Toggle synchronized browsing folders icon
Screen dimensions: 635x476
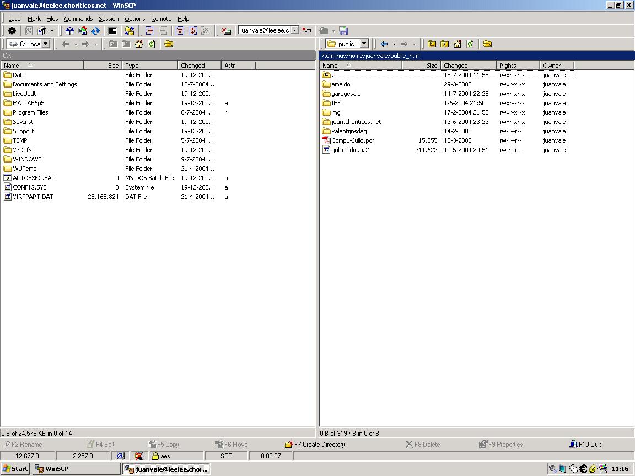click(130, 31)
